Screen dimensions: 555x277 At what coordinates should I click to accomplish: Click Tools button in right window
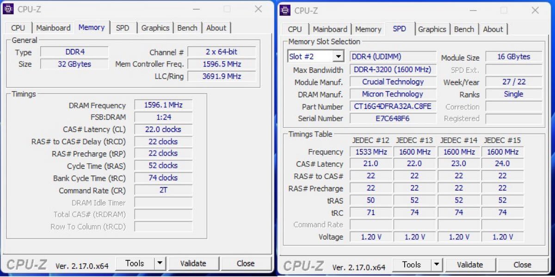coord(411,265)
